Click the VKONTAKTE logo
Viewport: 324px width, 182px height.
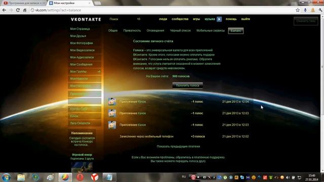point(86,19)
